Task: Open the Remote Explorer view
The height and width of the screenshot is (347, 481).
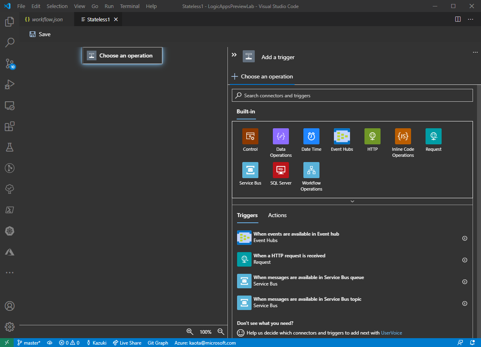Action: 10,106
